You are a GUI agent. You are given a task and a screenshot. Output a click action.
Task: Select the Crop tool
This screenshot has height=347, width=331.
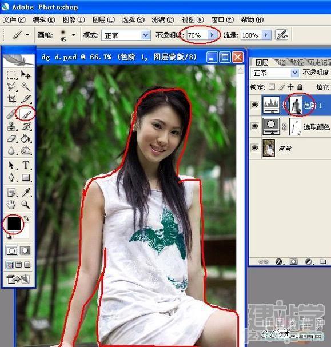tap(11, 99)
